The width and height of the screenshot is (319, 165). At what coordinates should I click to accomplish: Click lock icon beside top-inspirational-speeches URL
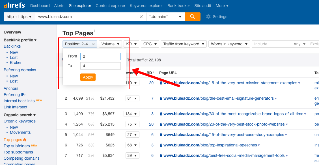tap(161, 145)
